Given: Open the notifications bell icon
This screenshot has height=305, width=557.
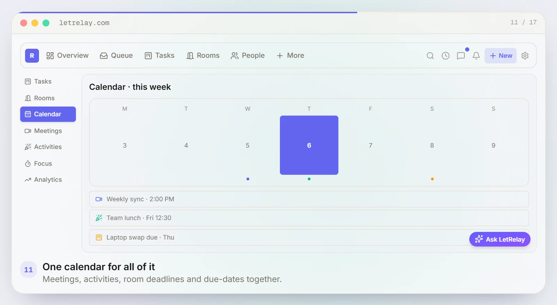Looking at the screenshot, I should click(476, 56).
